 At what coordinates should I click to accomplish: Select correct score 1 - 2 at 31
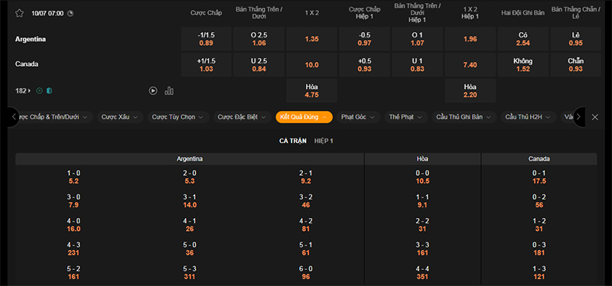(x=539, y=225)
